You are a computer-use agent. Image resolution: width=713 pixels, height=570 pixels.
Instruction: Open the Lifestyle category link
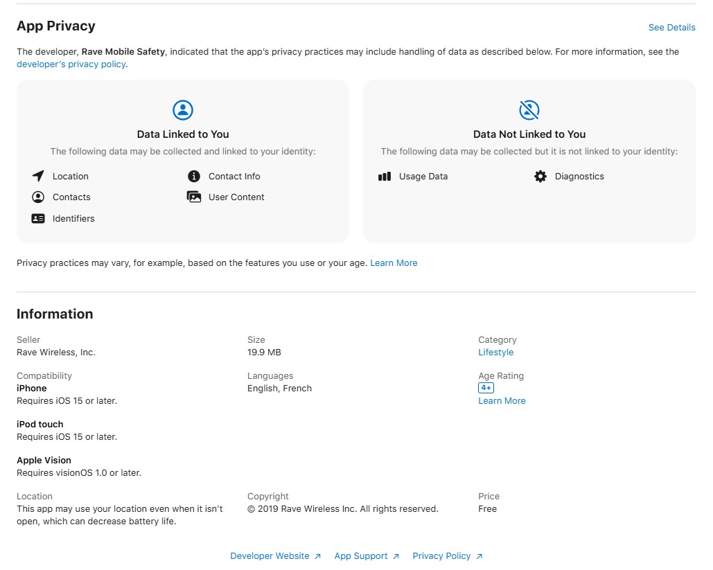pos(495,352)
